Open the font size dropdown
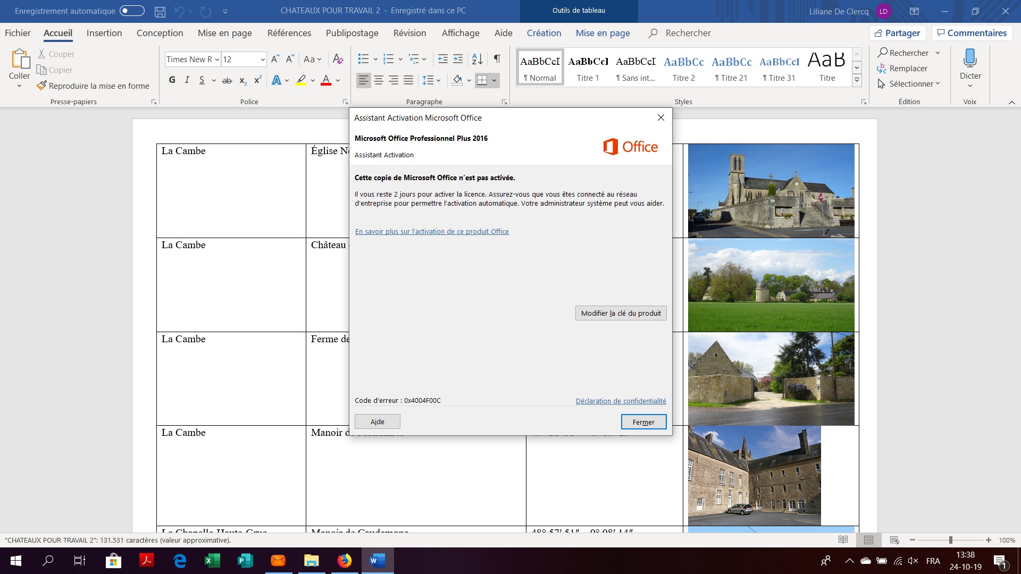 point(263,60)
